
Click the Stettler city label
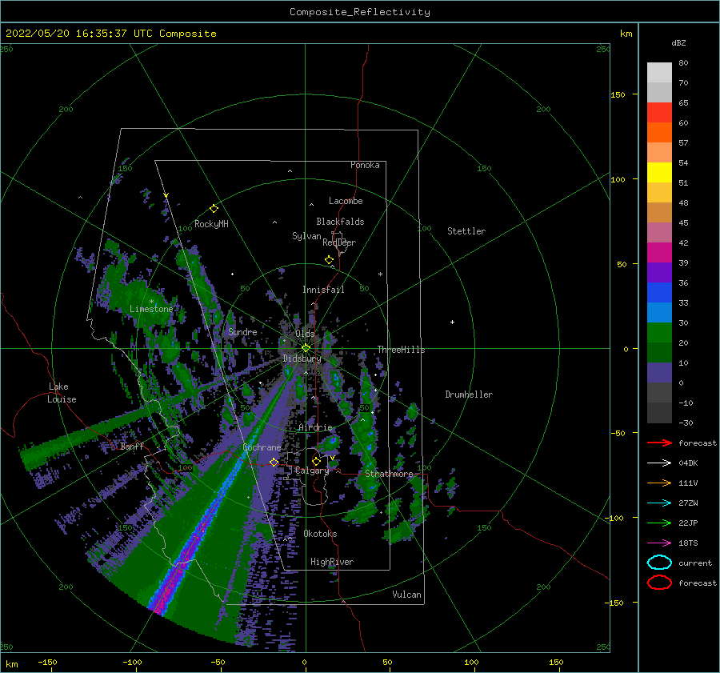466,231
